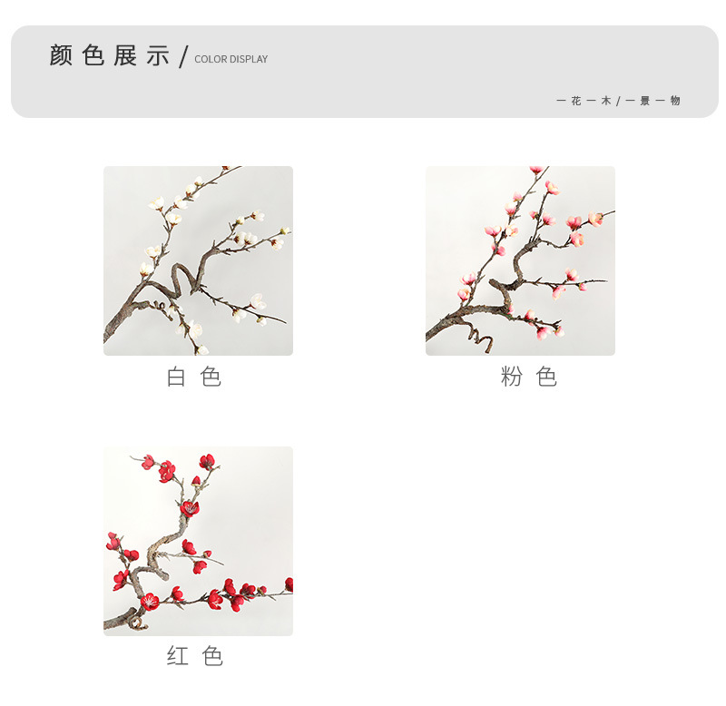Click the 颜色展示 section heading
Image resolution: width=726 pixels, height=706 pixels.
click(x=109, y=55)
